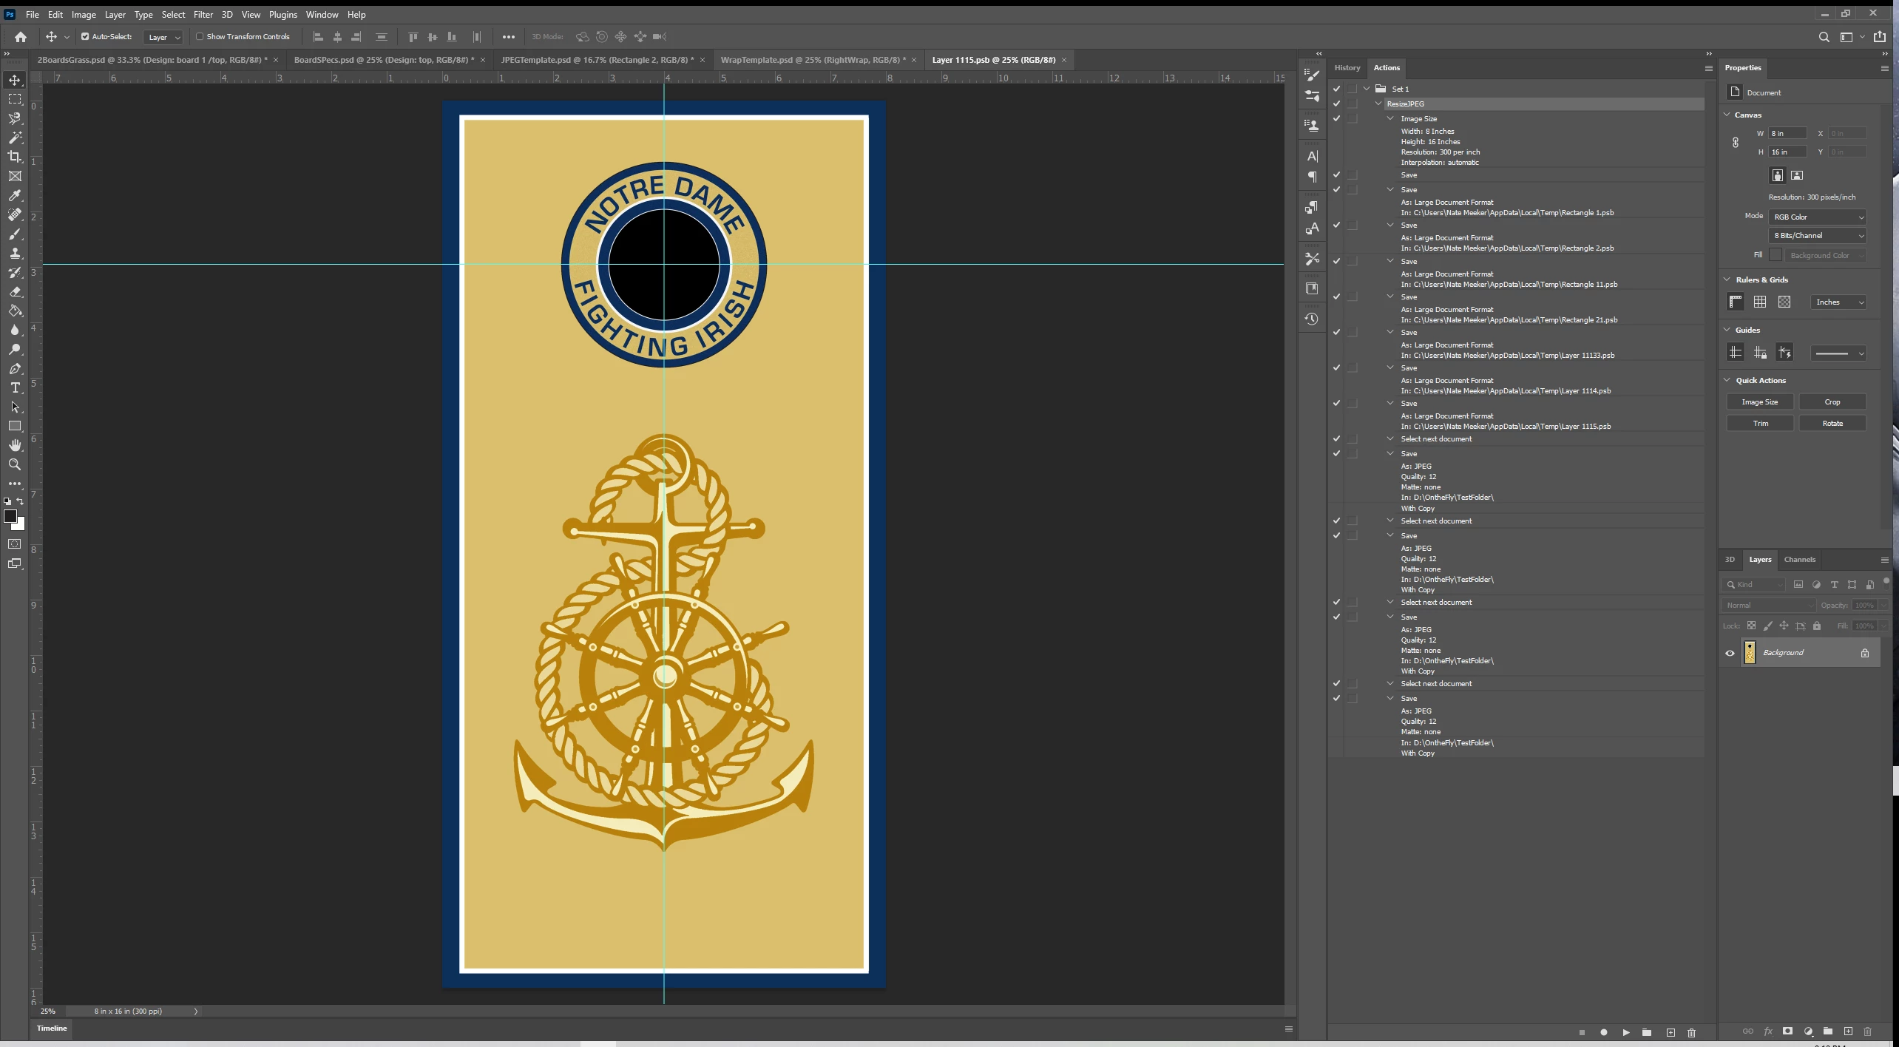Click the Trim quick action button

pyautogui.click(x=1759, y=423)
